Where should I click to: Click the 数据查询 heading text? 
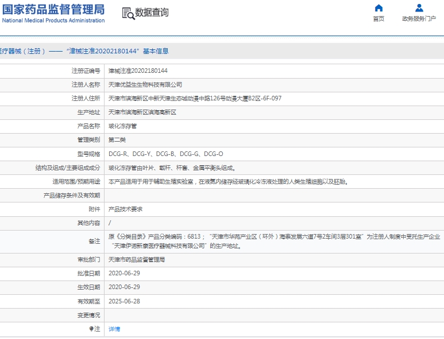tap(152, 13)
